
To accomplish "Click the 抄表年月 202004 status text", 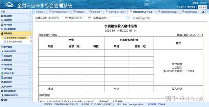I will click(x=156, y=104).
